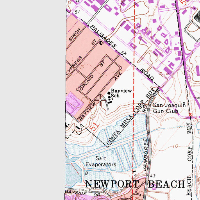The image size is (200, 200).
Task: Click the elevation number 51 at top left
Action: tap(77, 12)
